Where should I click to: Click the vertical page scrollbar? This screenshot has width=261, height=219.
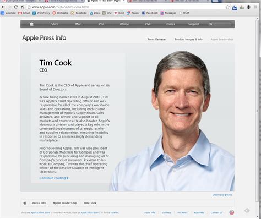(x=257, y=110)
